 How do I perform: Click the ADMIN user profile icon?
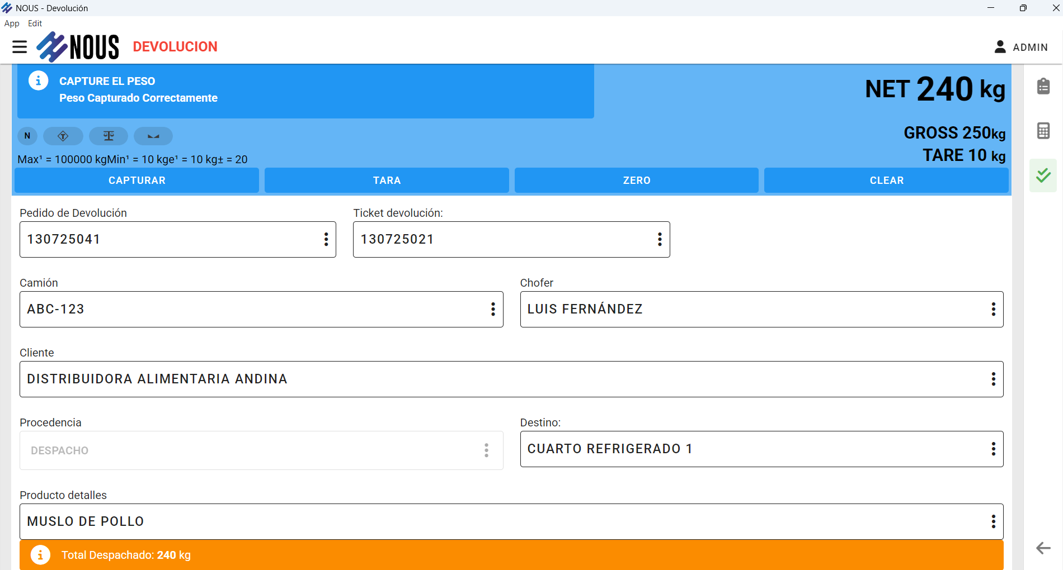tap(1000, 47)
